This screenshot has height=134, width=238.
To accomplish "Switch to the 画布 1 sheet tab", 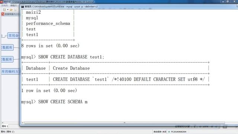I will [5, 126].
